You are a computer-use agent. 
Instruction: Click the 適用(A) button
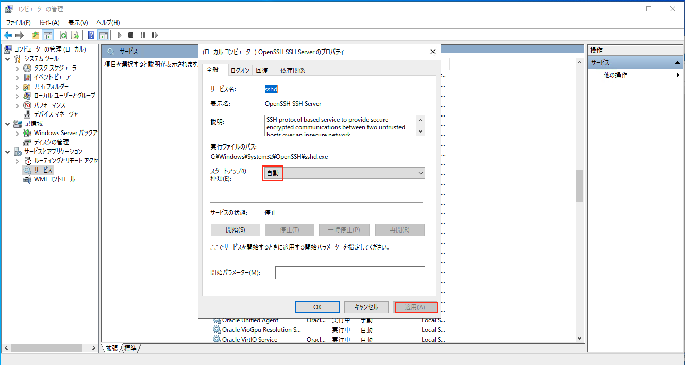[x=415, y=307]
